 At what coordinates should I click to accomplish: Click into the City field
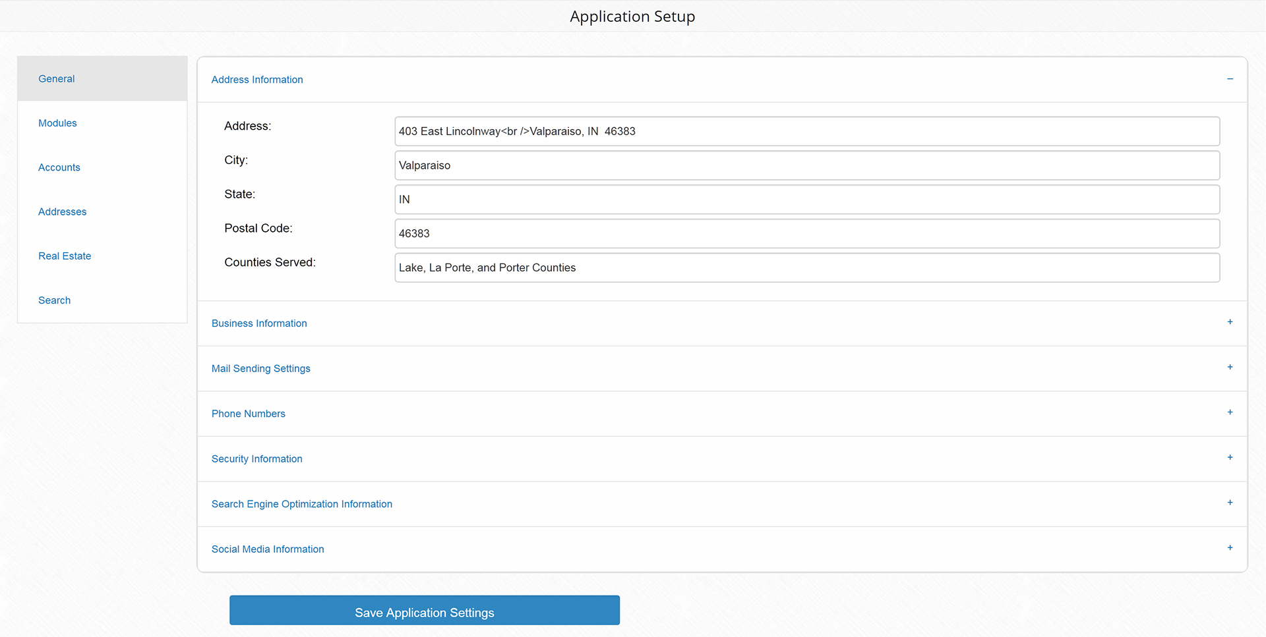(807, 165)
